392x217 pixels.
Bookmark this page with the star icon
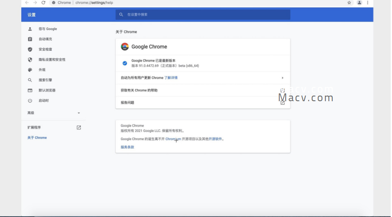(x=349, y=3)
